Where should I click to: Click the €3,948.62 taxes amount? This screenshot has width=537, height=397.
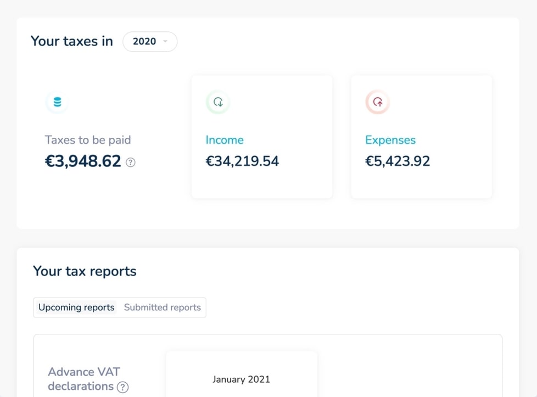(x=83, y=161)
